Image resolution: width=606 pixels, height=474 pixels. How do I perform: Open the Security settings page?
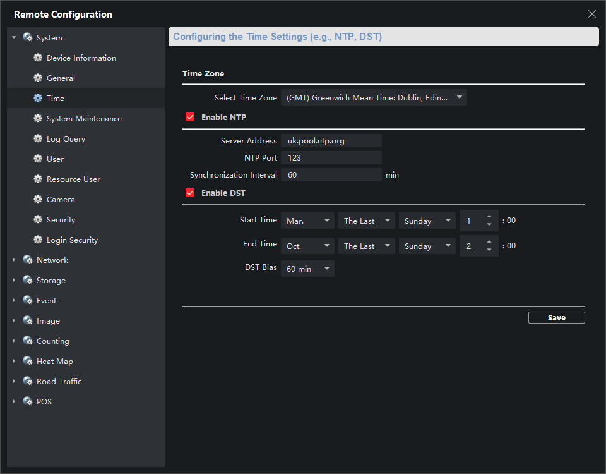(61, 220)
